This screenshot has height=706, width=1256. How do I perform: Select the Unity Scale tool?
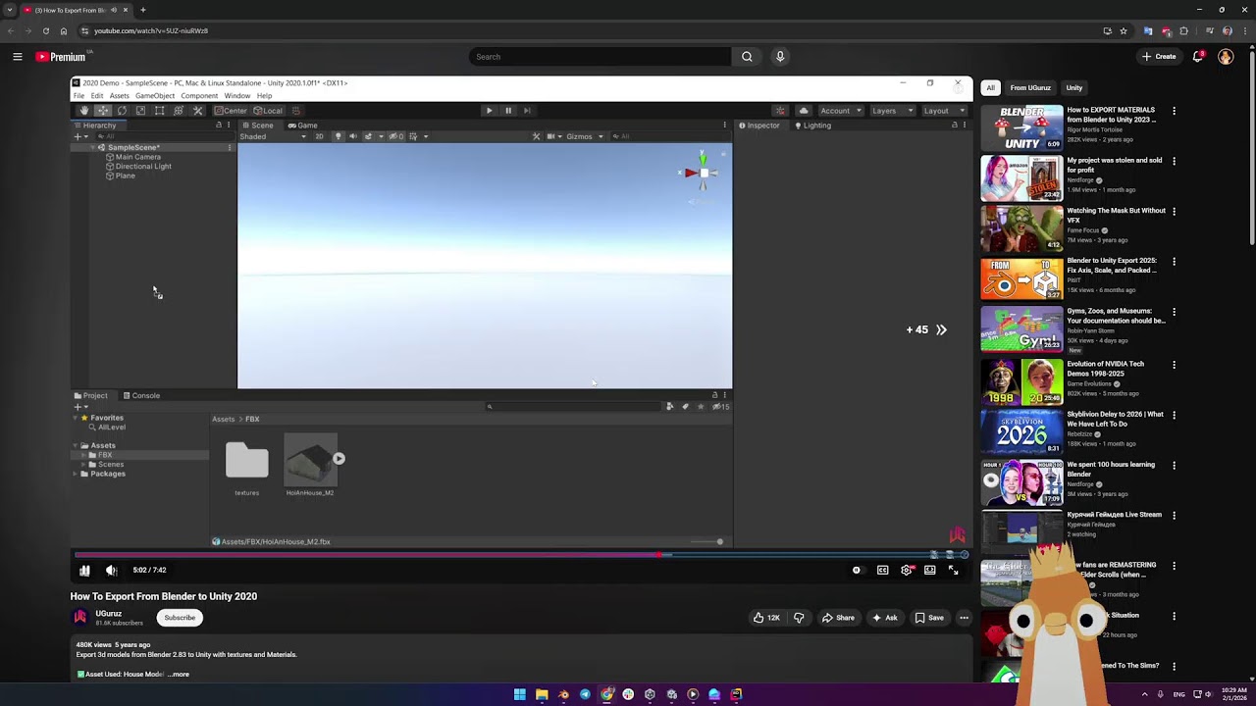point(140,111)
